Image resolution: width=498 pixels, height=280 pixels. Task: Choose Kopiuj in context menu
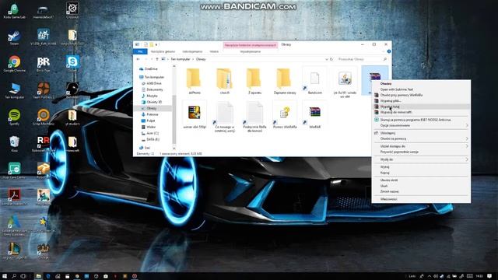421,173
